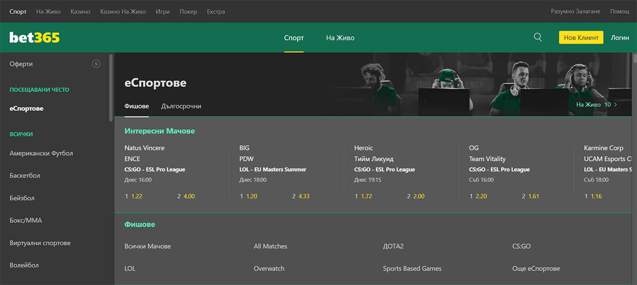Select еСпортове in the sidebar
Image resolution: width=637 pixels, height=285 pixels.
[x=26, y=108]
